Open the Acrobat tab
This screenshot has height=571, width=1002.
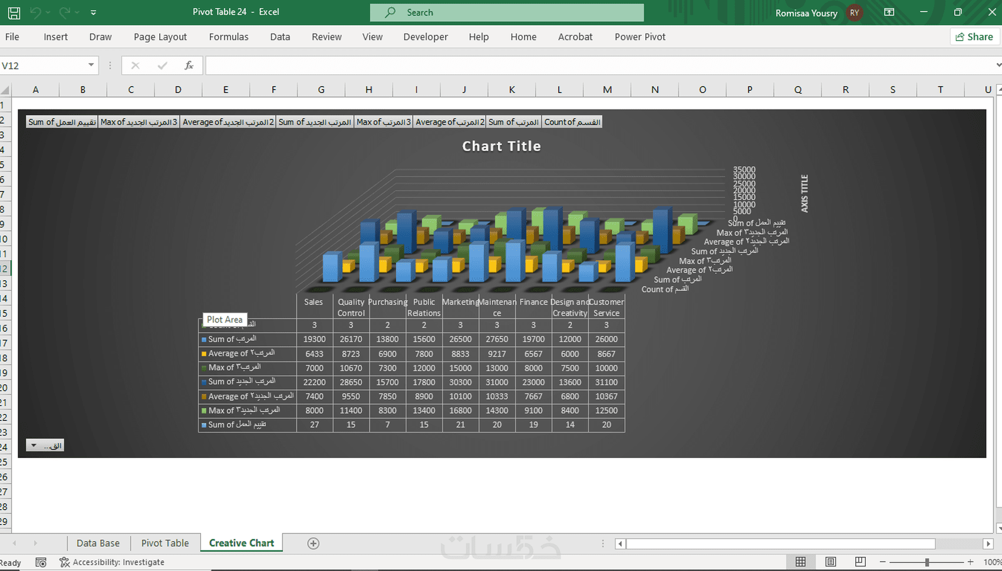575,36
